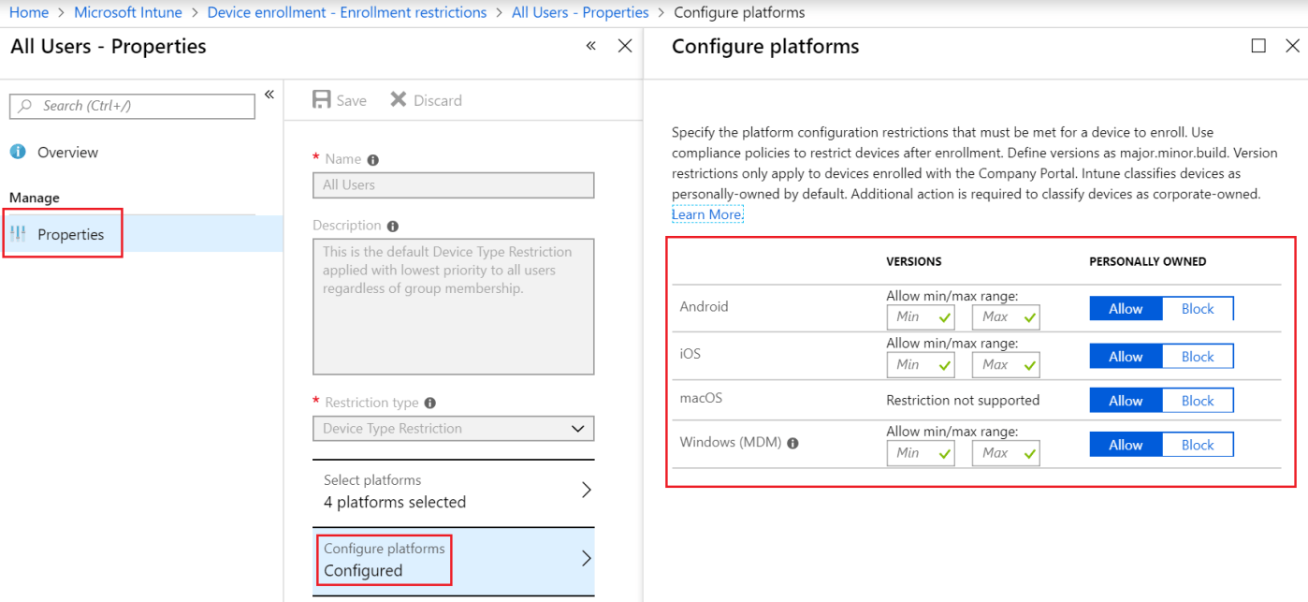Block personally owned Android devices
Viewport: 1308px width, 602px height.
click(x=1198, y=308)
